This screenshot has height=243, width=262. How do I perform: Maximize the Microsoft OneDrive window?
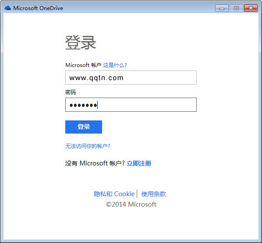click(x=236, y=8)
